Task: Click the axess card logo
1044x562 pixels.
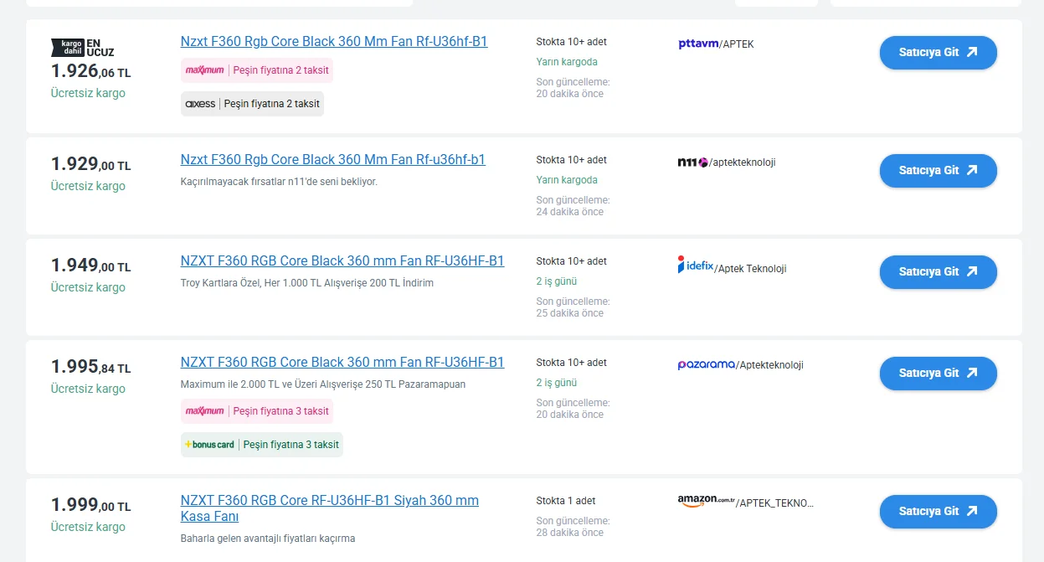Action: (x=200, y=104)
